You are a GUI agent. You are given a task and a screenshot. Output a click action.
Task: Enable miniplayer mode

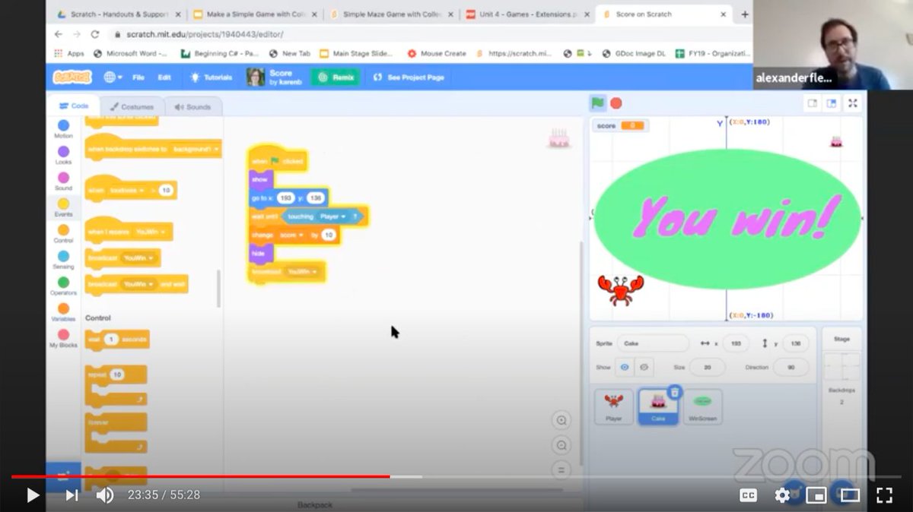(816, 495)
